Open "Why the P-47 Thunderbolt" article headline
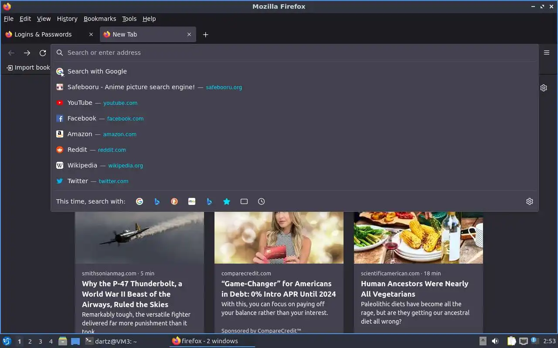 coord(132,294)
